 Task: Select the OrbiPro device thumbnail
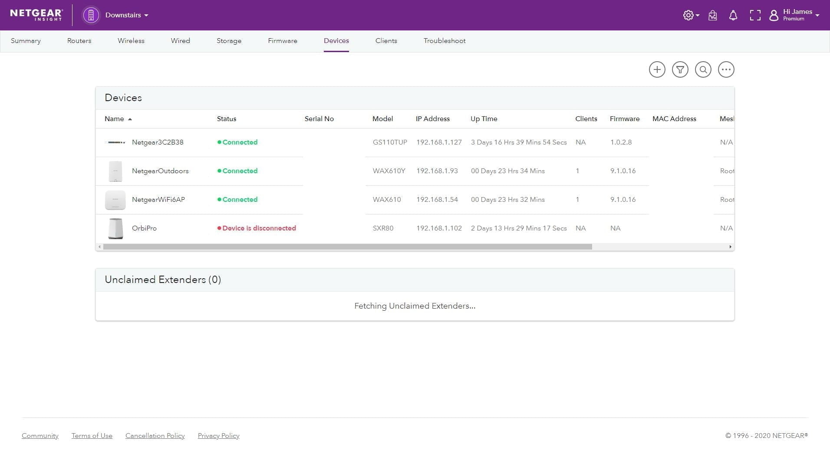pos(115,228)
